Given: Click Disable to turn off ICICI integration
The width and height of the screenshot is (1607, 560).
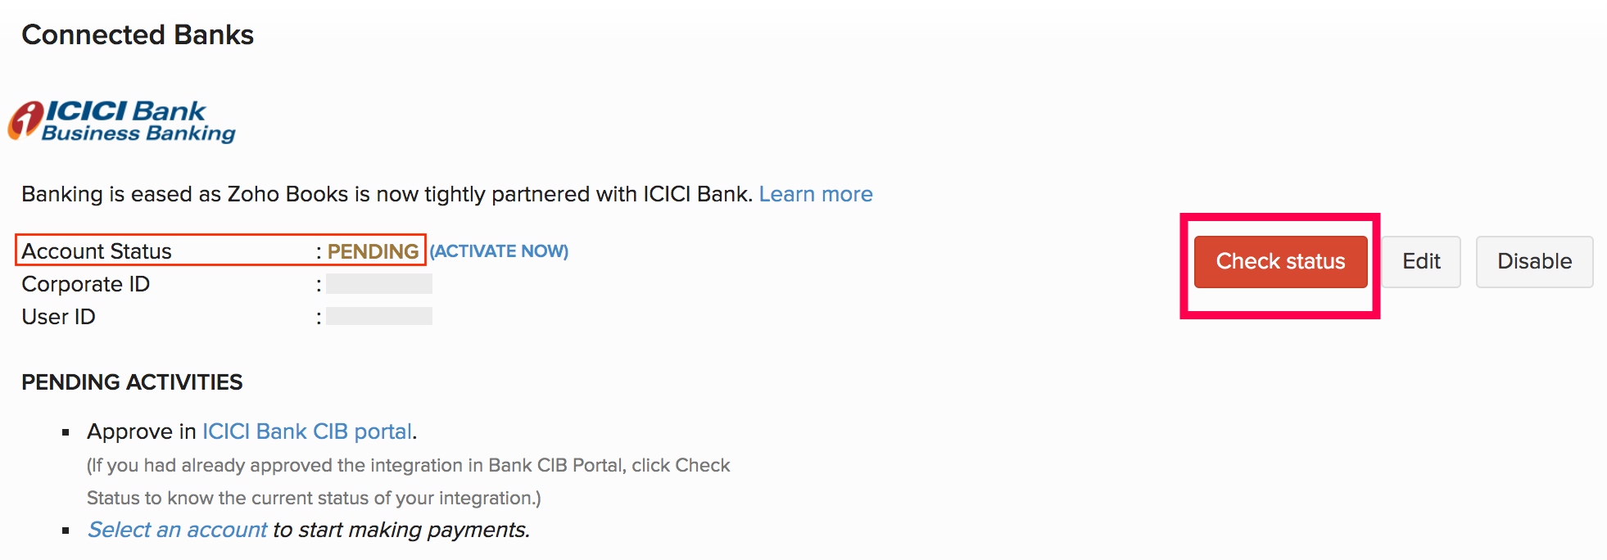Looking at the screenshot, I should tap(1534, 262).
